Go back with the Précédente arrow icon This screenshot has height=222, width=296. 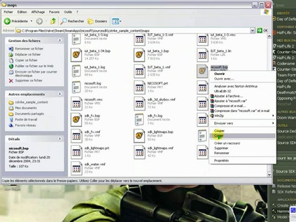click(7, 21)
